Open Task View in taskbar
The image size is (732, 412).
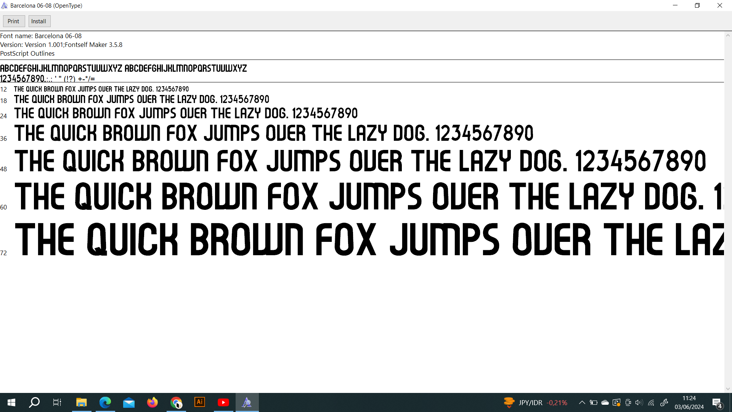pyautogui.click(x=57, y=402)
